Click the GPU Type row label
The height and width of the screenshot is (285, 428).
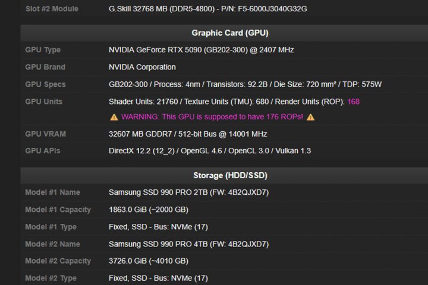pyautogui.click(x=43, y=50)
